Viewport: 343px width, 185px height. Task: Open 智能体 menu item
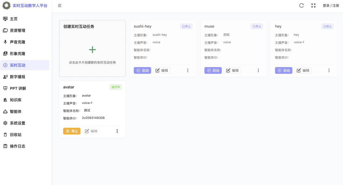(25, 112)
